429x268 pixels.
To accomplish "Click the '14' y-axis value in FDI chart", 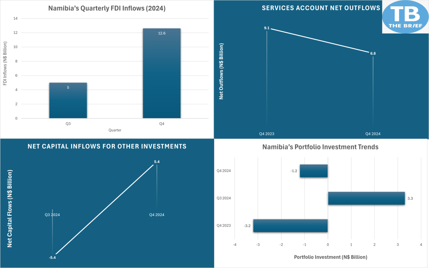I will pyautogui.click(x=16, y=18).
